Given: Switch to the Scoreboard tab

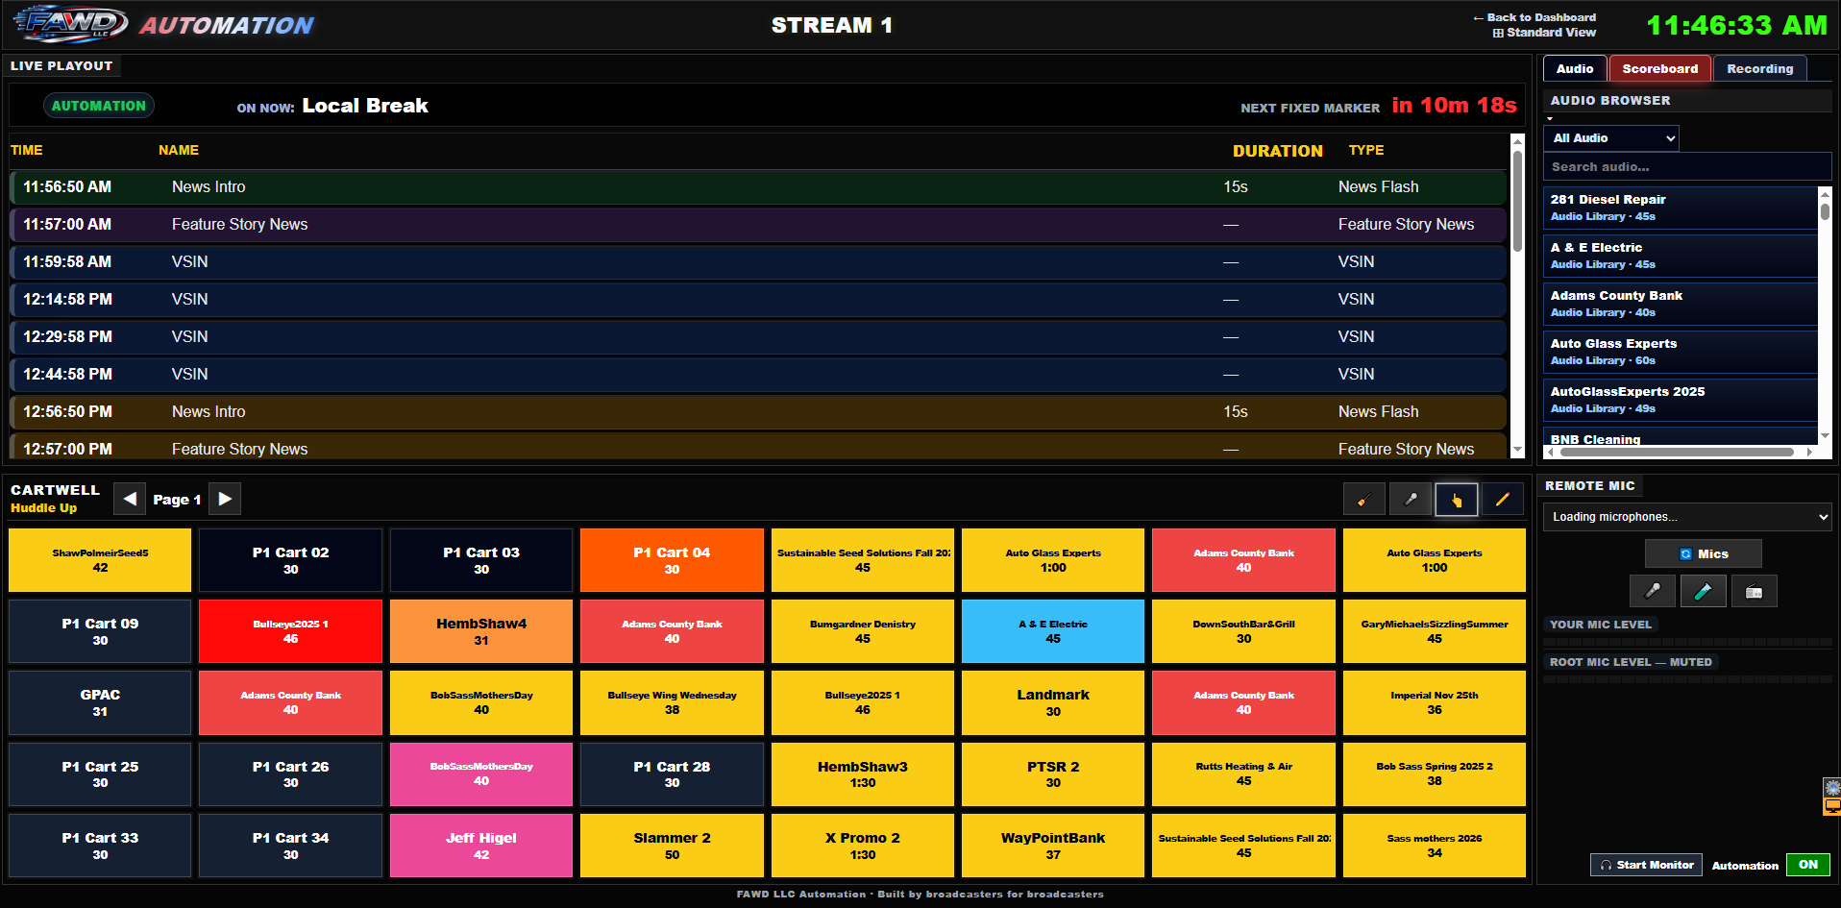Looking at the screenshot, I should [1660, 68].
